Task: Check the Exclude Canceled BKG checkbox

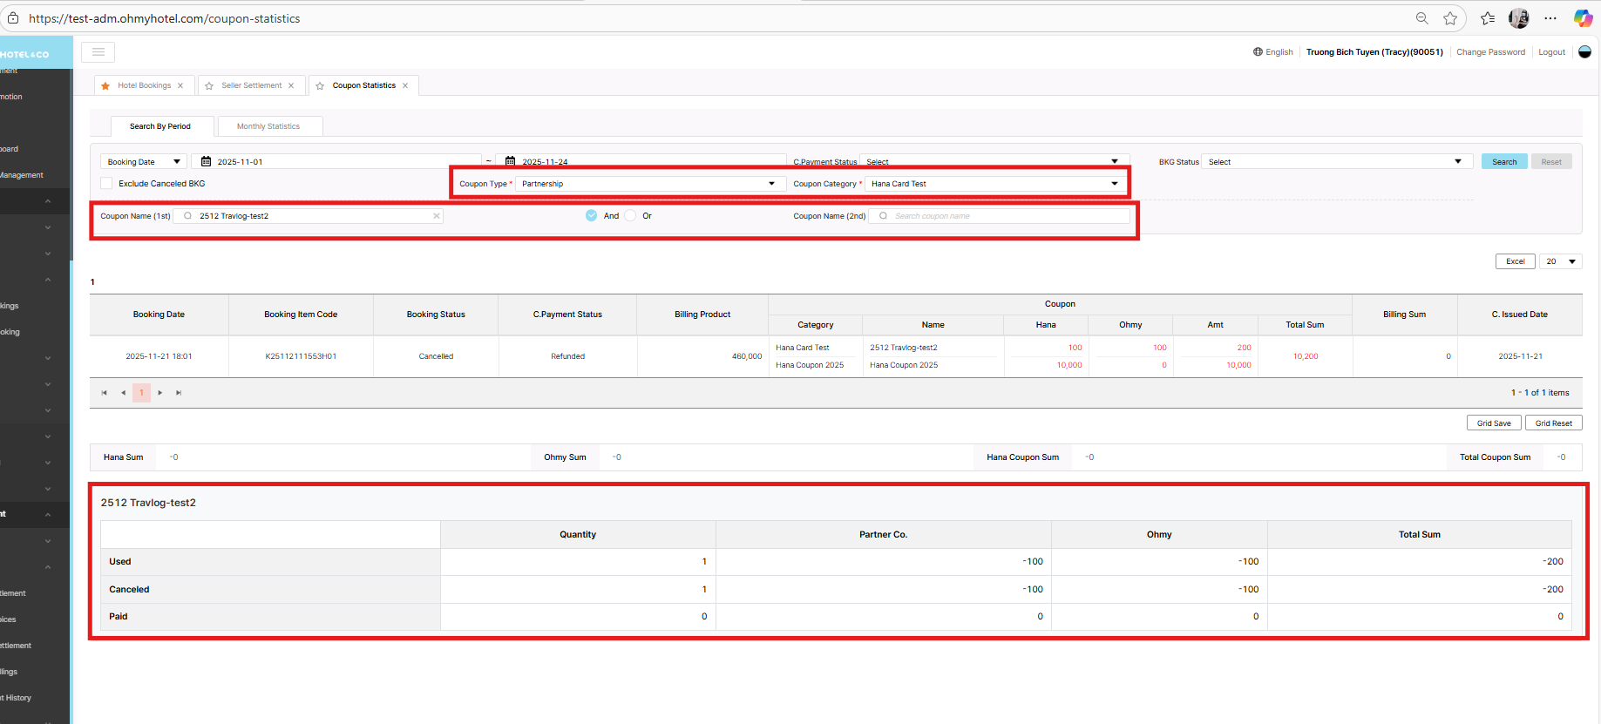Action: tap(106, 184)
